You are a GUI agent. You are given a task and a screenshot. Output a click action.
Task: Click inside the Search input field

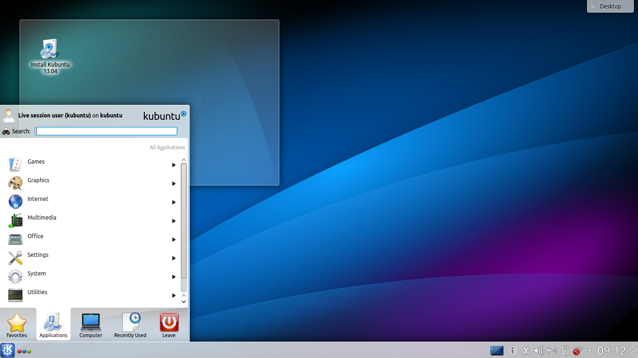106,131
